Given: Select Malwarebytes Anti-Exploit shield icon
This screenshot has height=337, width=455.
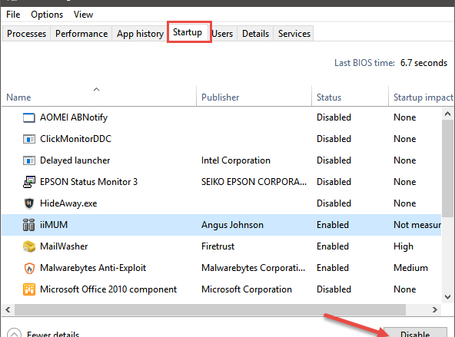Looking at the screenshot, I should [x=28, y=268].
